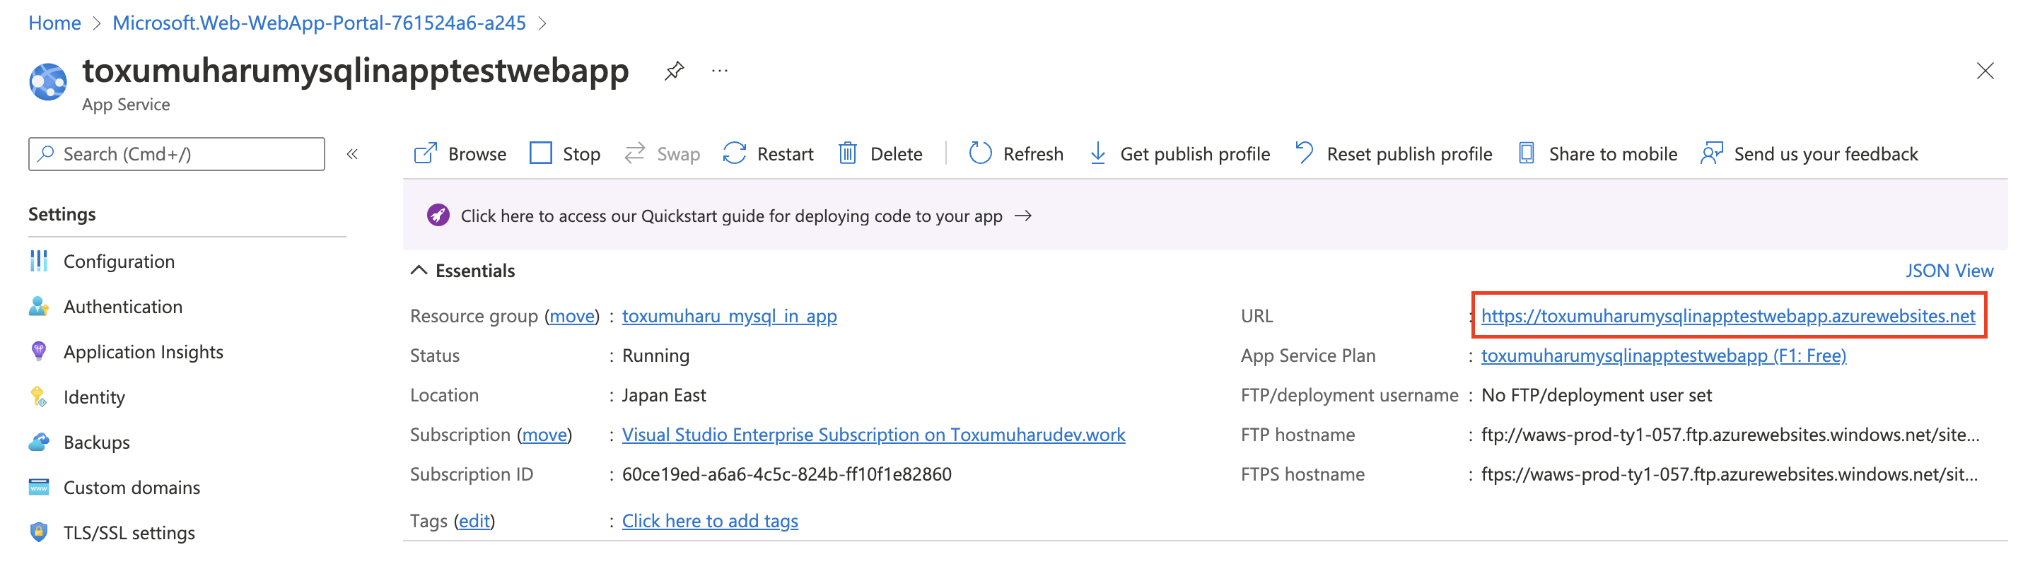Click the Quickstart guide banner text
This screenshot has width=2035, height=564.
tap(732, 216)
